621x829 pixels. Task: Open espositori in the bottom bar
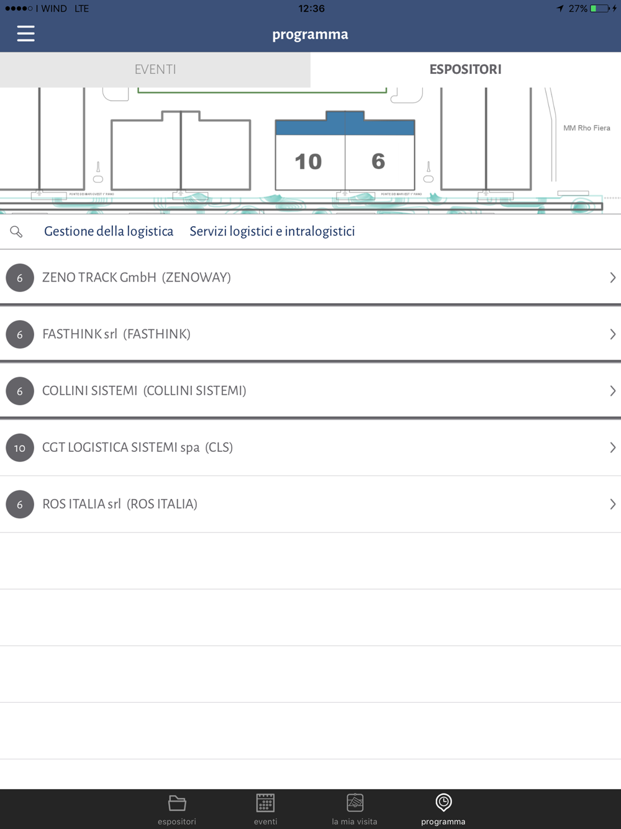[x=177, y=809]
